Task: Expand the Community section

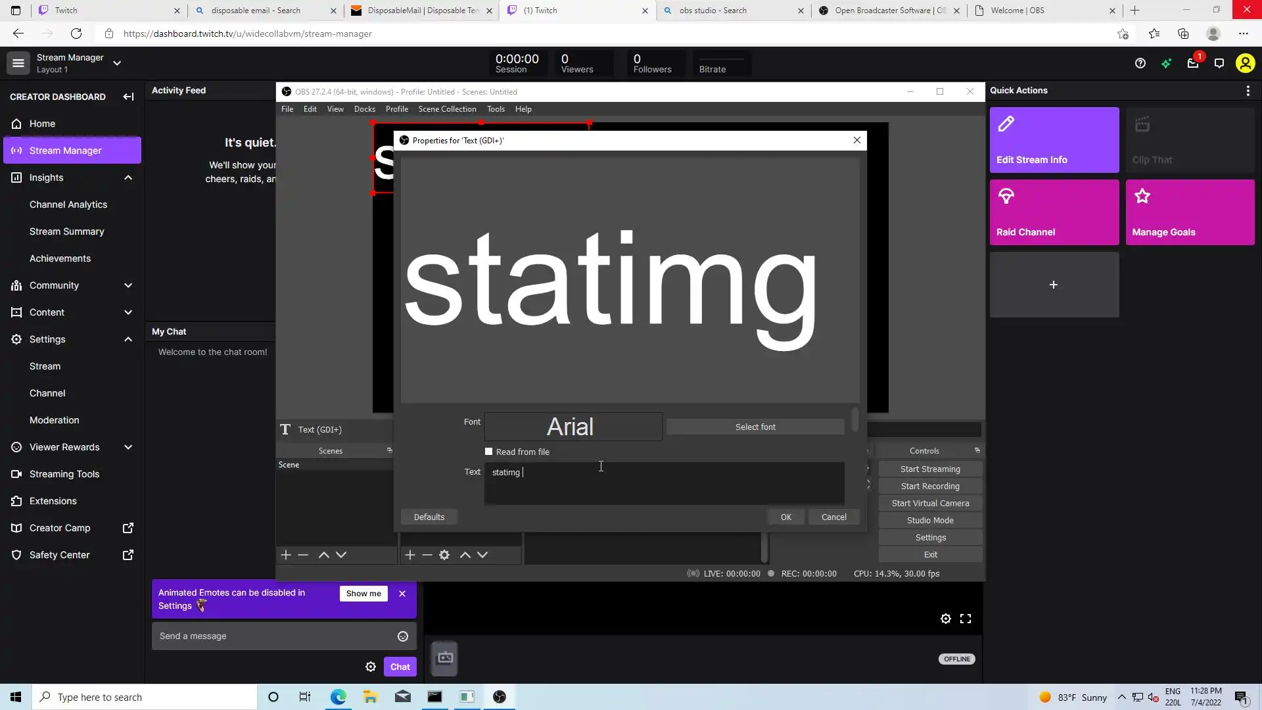Action: click(128, 285)
